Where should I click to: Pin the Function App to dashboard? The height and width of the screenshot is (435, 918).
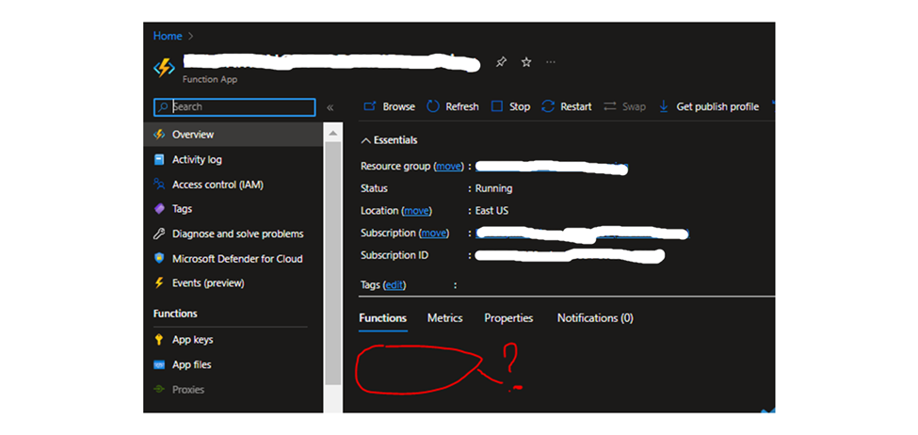point(501,61)
